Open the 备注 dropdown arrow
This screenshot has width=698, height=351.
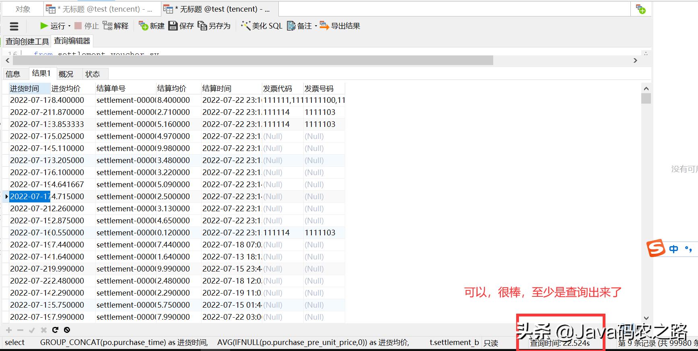pos(316,26)
